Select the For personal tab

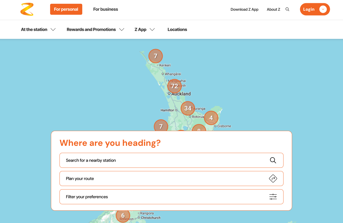pos(66,9)
